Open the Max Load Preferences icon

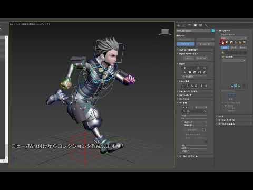click(245, 42)
